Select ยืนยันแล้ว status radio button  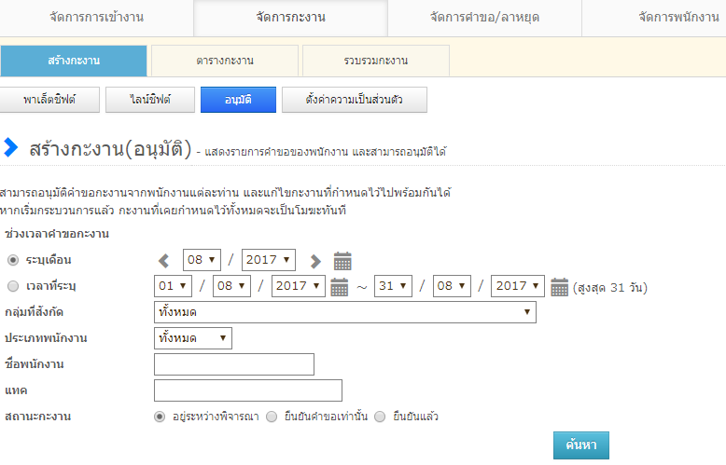[x=380, y=417]
